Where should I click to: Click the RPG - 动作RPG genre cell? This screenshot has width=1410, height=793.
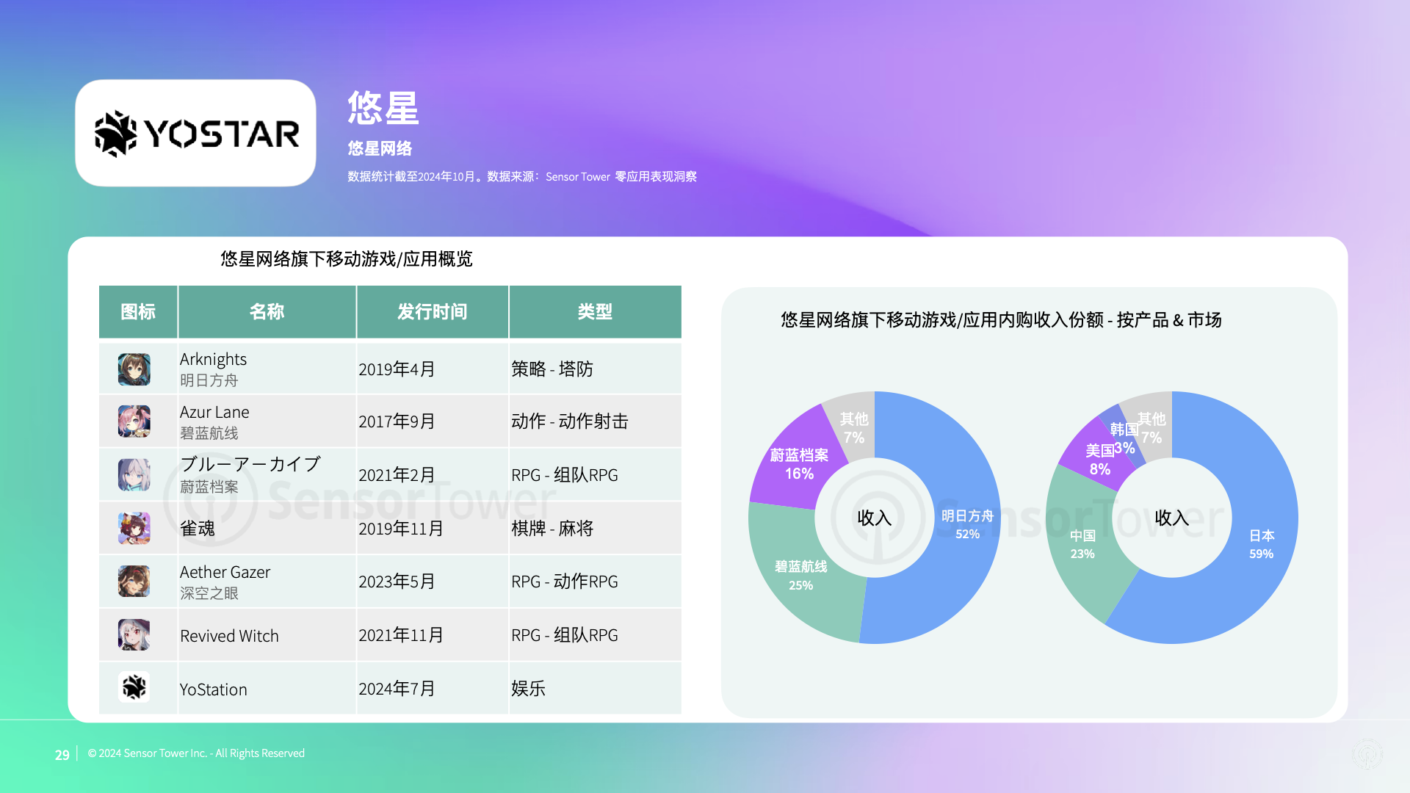[x=595, y=582]
